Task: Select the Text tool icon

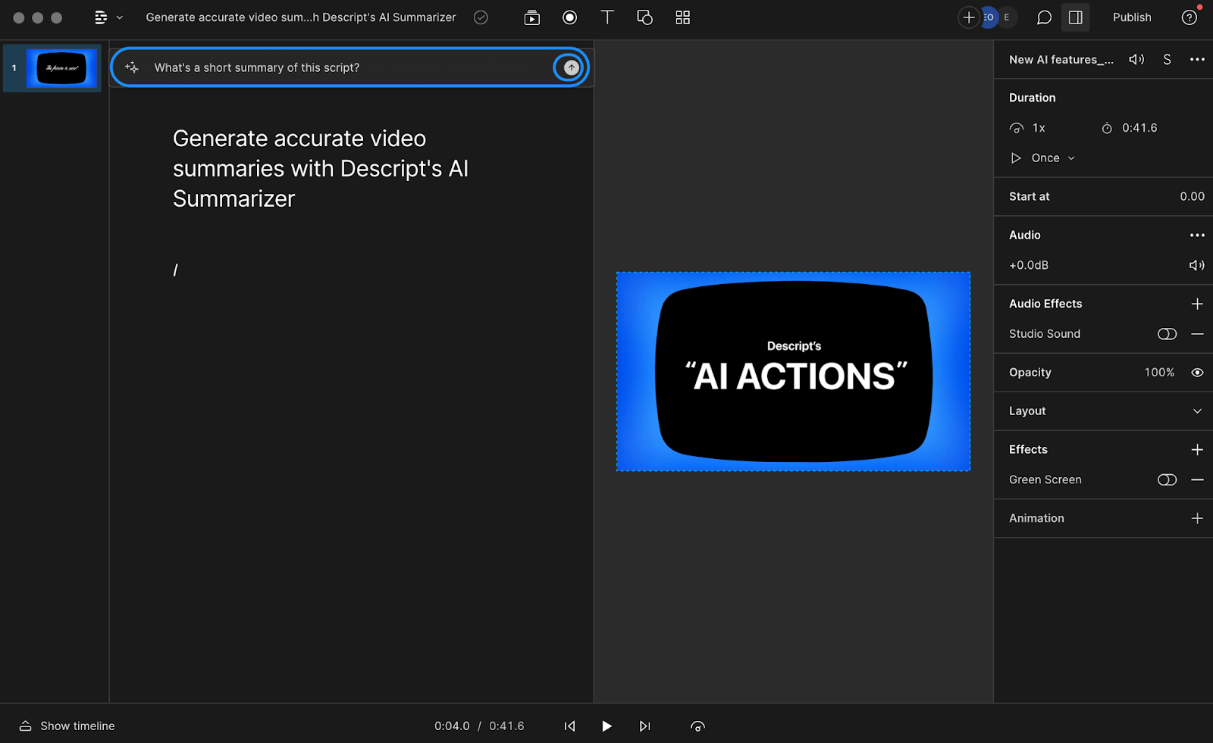Action: click(x=606, y=17)
